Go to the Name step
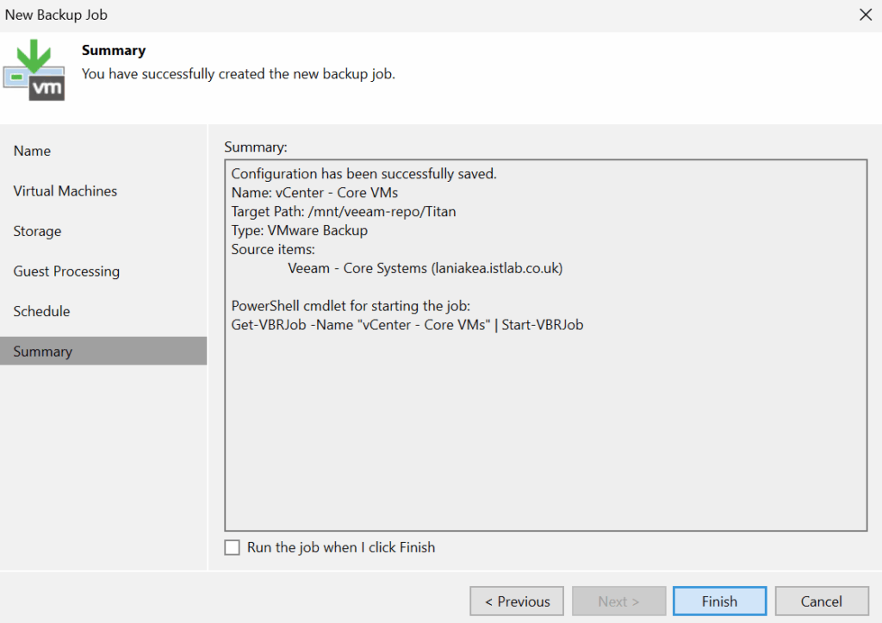The height and width of the screenshot is (623, 882). coord(32,151)
